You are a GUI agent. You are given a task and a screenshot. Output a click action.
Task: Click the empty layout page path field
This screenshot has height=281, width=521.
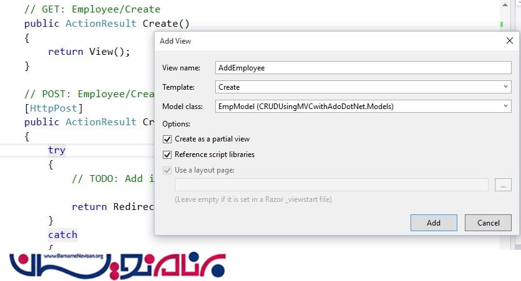(331, 185)
